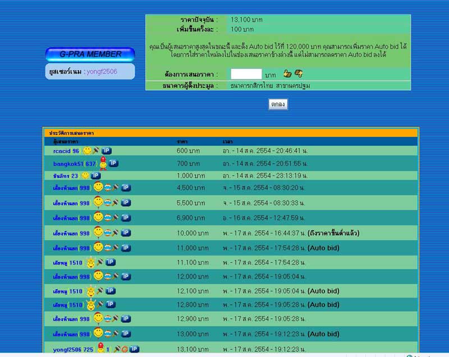449x357 pixels.
Task: Click the orange G icon in yongf2506's row
Action: 125,349
